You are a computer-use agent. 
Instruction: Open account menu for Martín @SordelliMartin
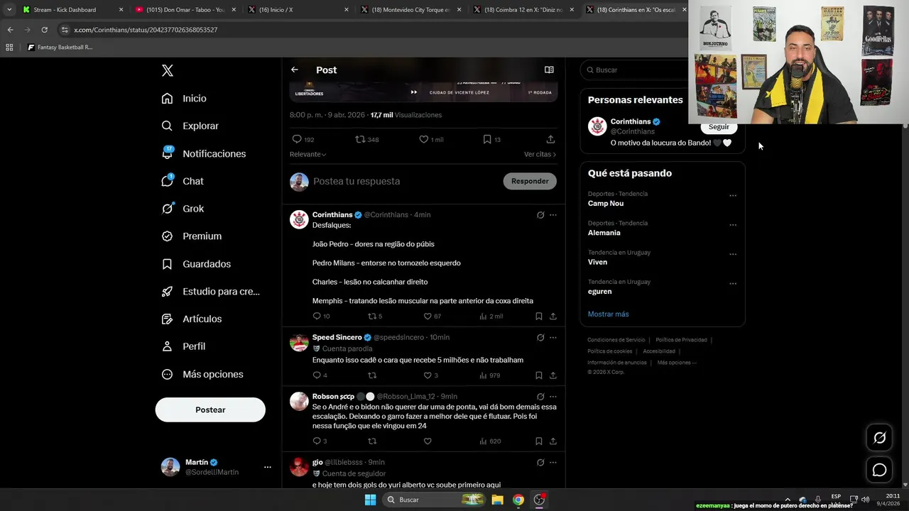coord(216,467)
